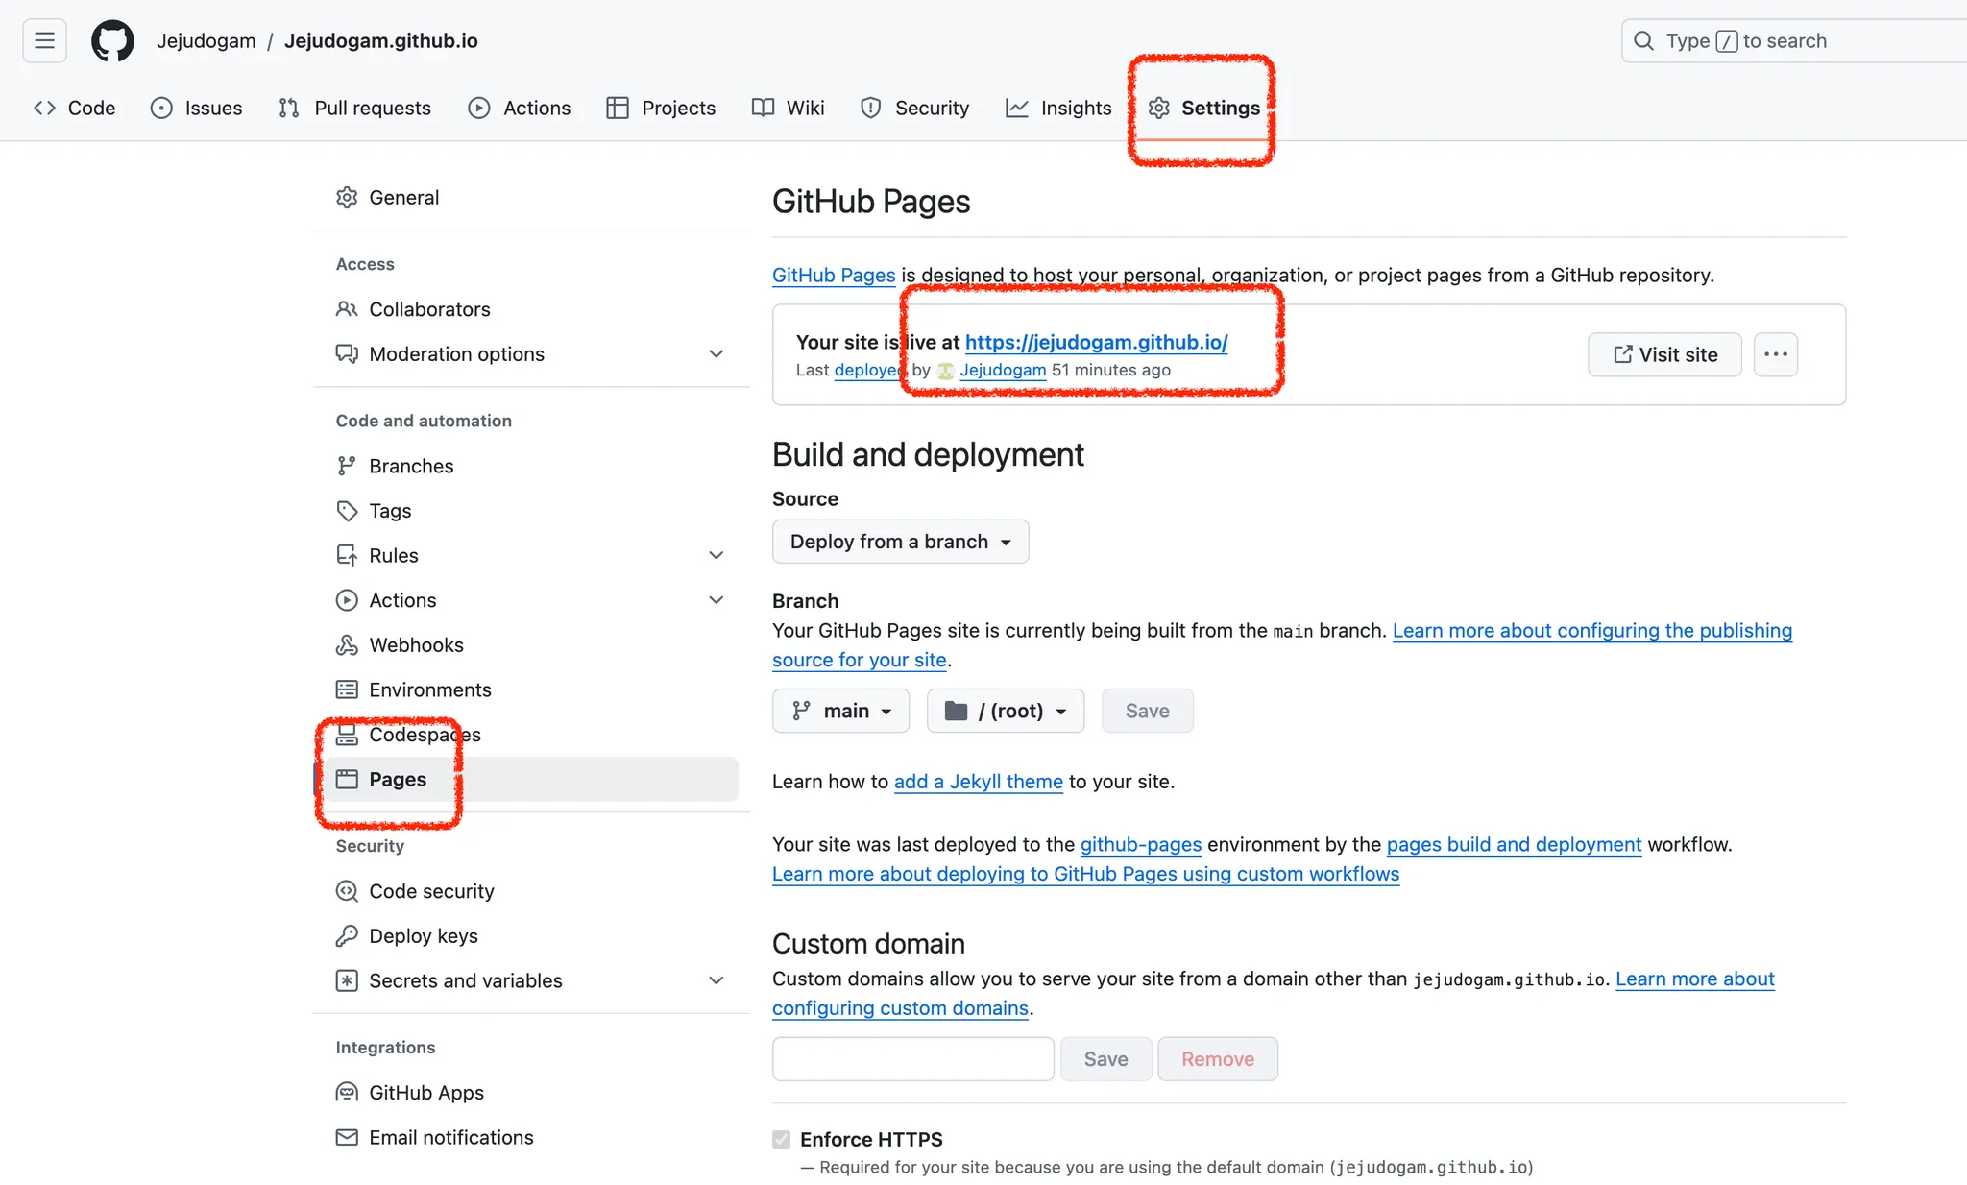Click the Branches git-branch icon

(x=347, y=466)
